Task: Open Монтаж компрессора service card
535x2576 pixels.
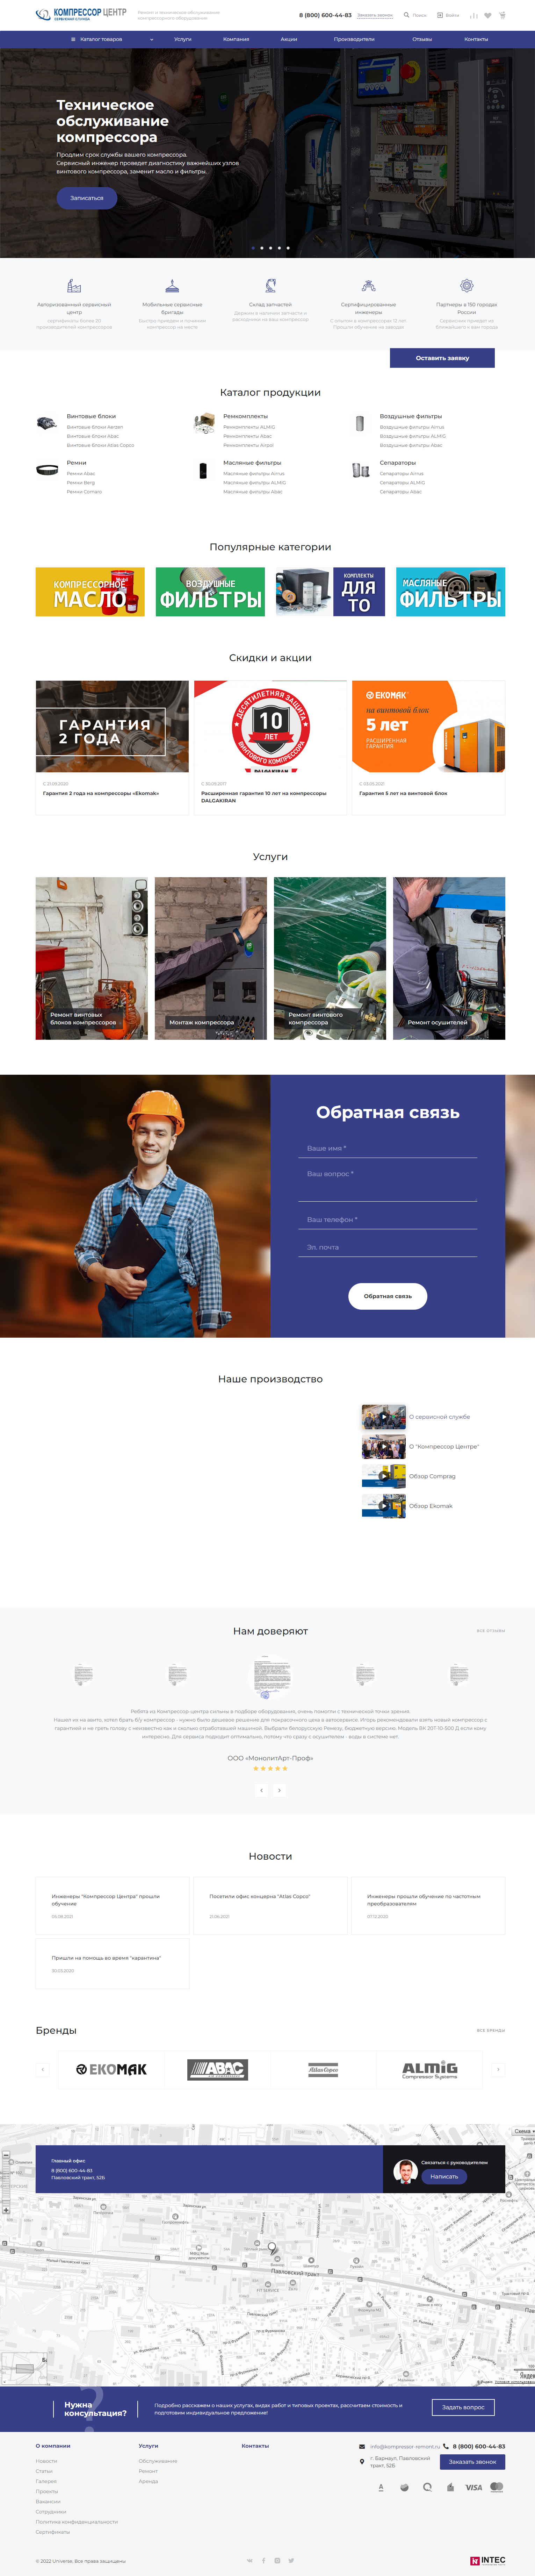Action: point(211,958)
